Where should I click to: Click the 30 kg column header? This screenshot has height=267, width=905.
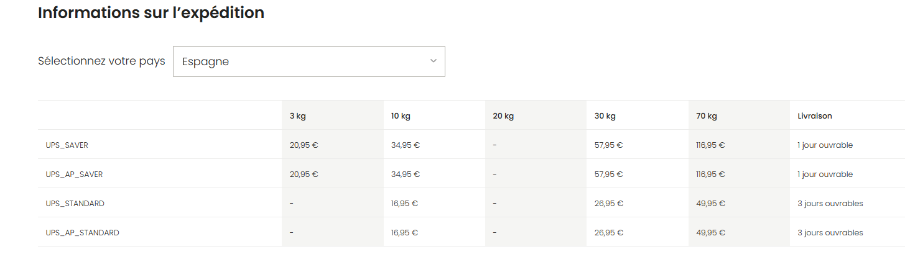coord(605,116)
